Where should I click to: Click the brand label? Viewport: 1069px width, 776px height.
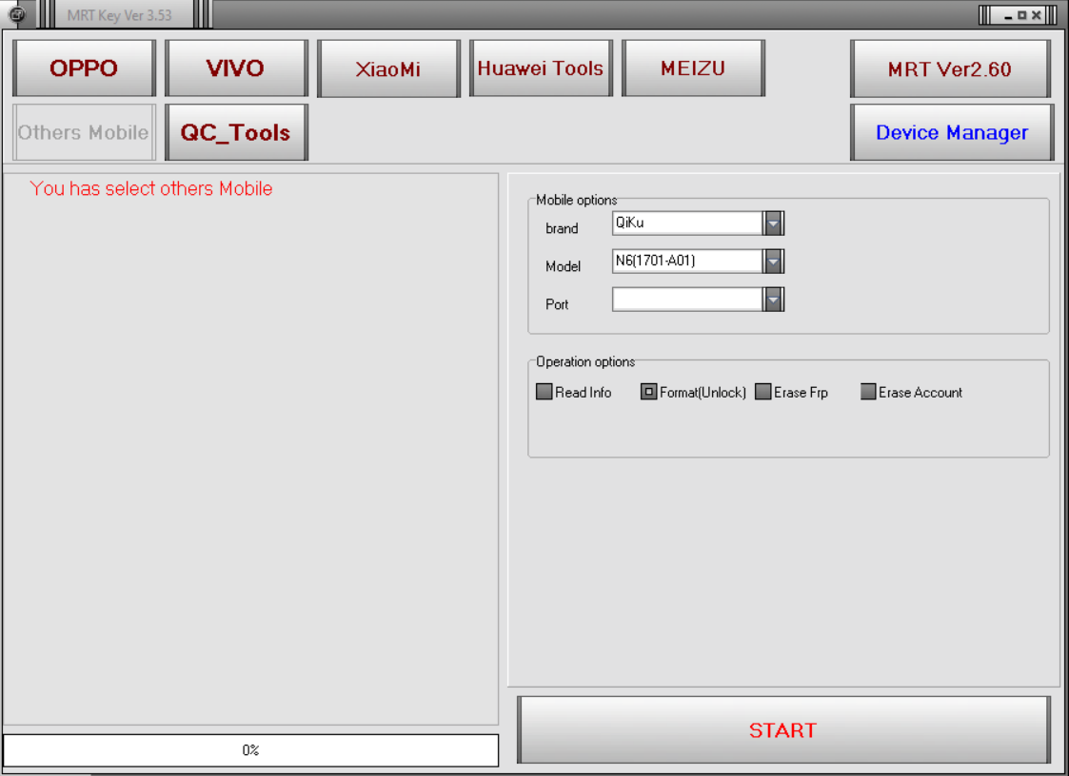[562, 228]
